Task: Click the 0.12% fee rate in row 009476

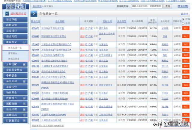Action: (153, 28)
